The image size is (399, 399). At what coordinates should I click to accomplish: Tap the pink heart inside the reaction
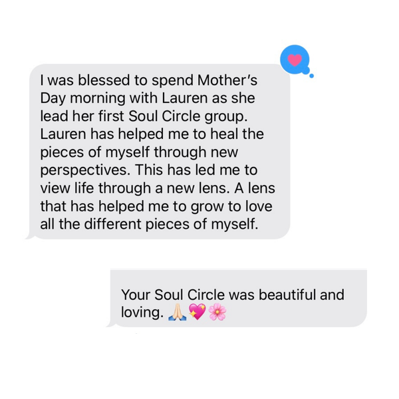pyautogui.click(x=295, y=61)
